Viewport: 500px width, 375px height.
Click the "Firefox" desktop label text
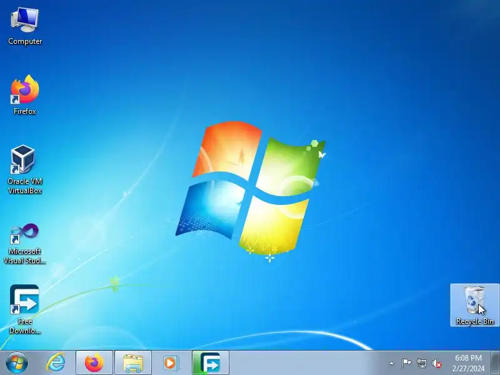coord(25,111)
